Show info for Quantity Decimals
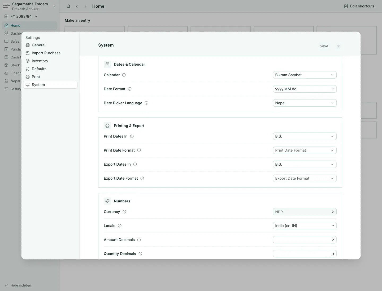This screenshot has height=291, width=382. [x=140, y=254]
